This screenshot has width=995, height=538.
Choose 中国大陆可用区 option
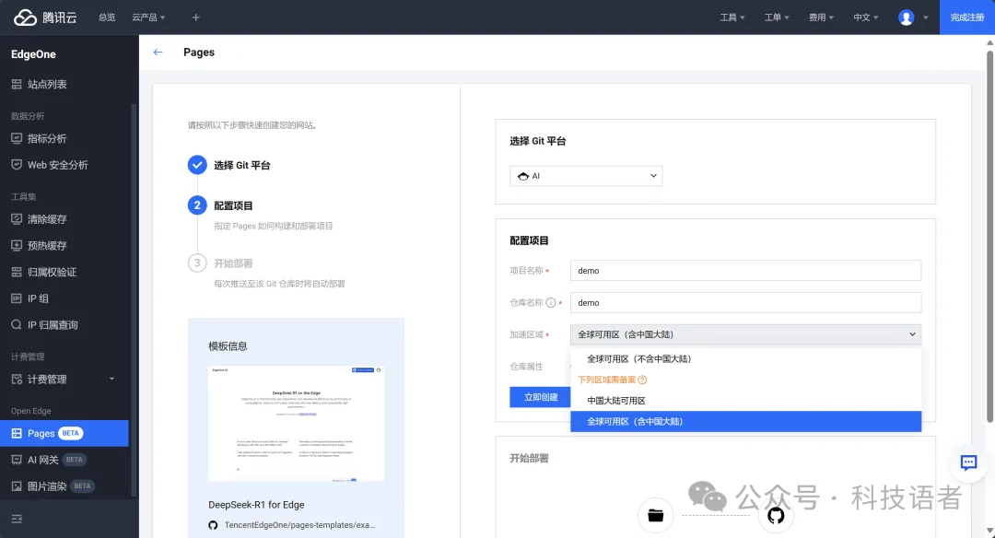(x=745, y=401)
